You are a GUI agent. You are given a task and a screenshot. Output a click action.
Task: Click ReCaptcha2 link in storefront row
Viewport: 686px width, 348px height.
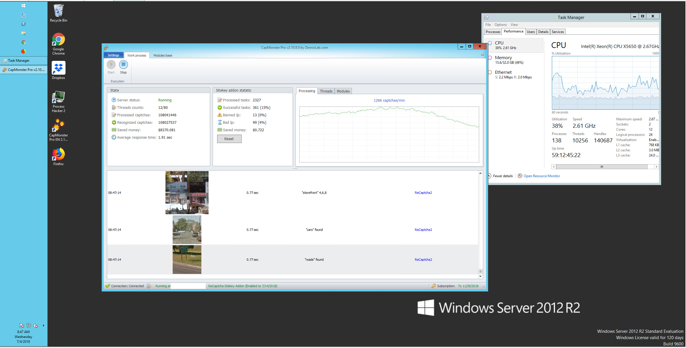pyautogui.click(x=423, y=193)
